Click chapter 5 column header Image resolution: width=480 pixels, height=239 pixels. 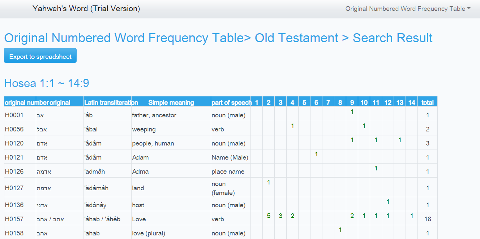(304, 103)
